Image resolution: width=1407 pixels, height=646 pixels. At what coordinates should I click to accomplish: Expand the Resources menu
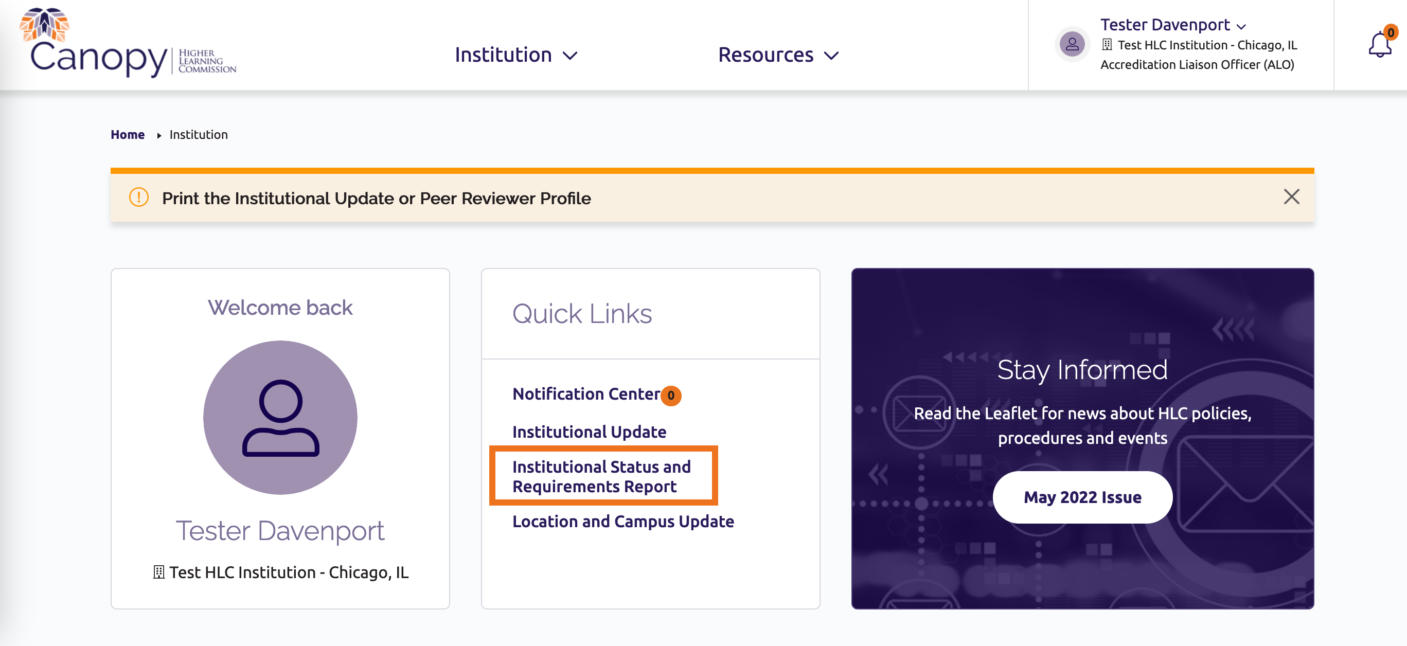778,55
